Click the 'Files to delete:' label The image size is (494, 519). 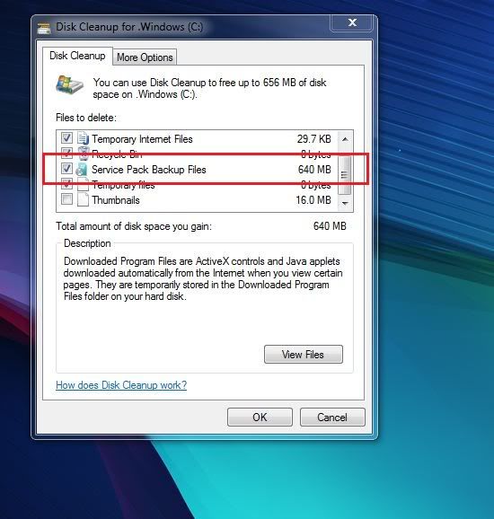86,118
